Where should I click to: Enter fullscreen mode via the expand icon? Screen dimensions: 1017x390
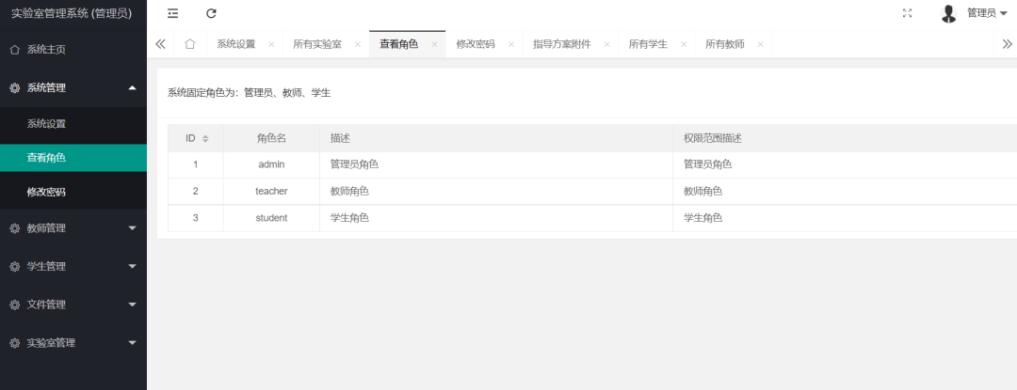[x=908, y=13]
